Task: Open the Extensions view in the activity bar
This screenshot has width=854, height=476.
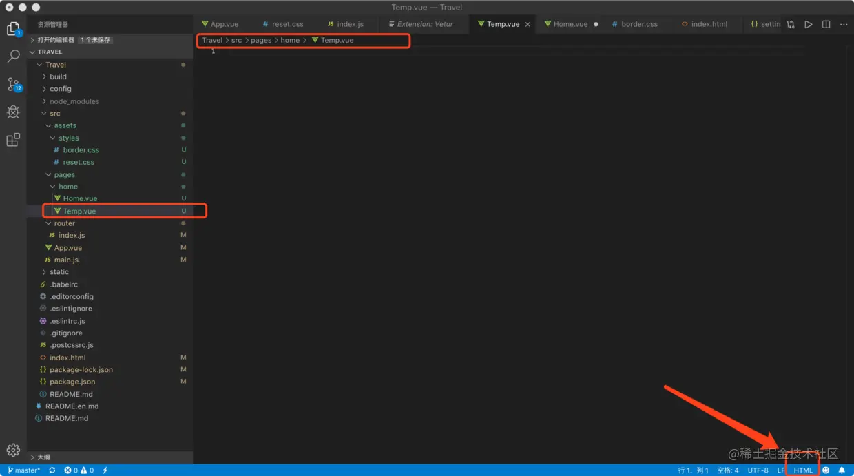Action: pos(14,139)
